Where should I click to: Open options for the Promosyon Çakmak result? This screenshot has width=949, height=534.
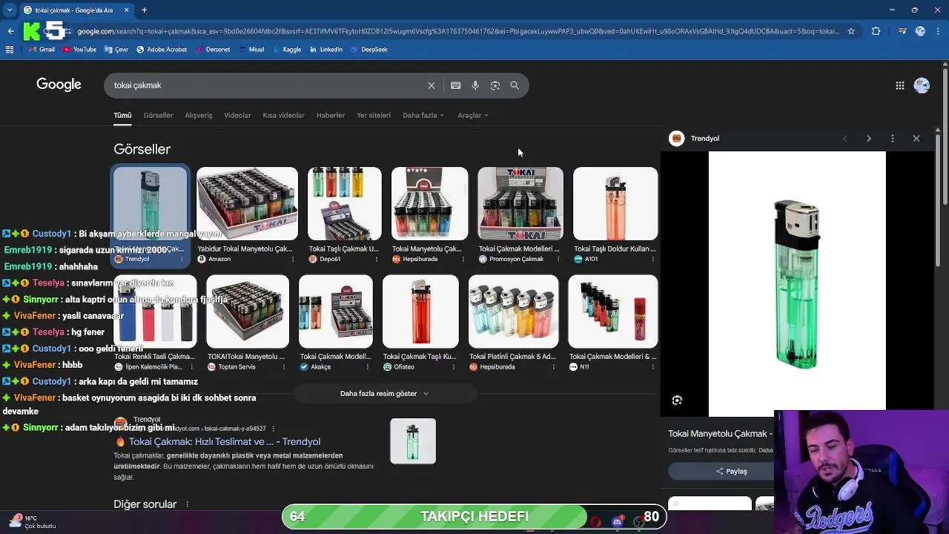coord(558,260)
